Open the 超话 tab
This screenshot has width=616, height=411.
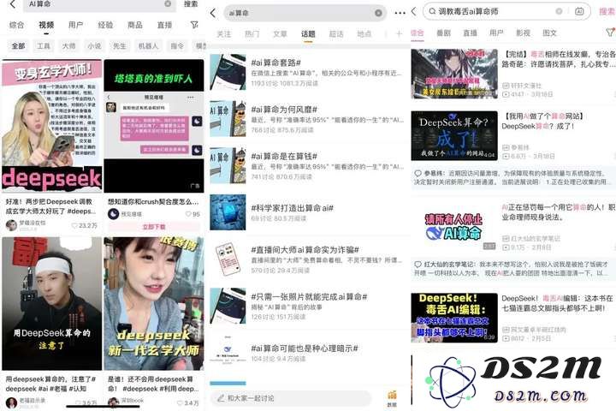click(336, 34)
